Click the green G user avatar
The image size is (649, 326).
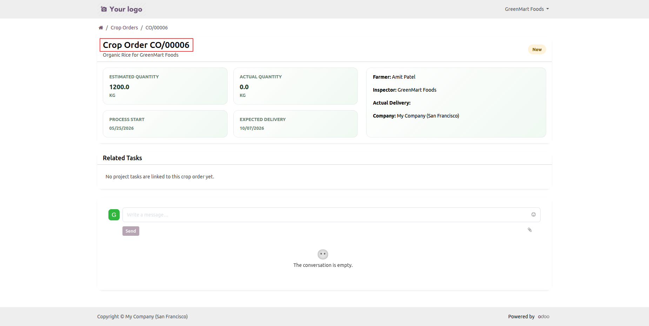(114, 215)
